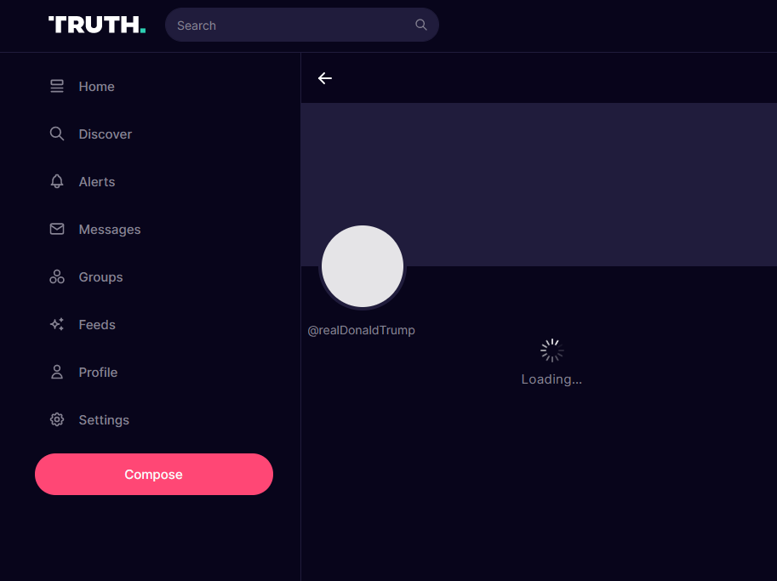Click the Profile person icon
Image resolution: width=777 pixels, height=581 pixels.
57,372
